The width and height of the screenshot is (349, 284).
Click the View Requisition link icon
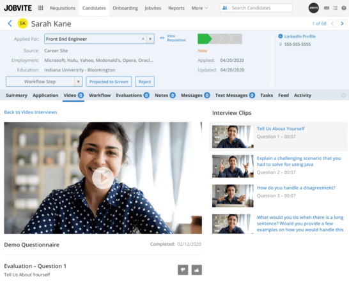[162, 38]
